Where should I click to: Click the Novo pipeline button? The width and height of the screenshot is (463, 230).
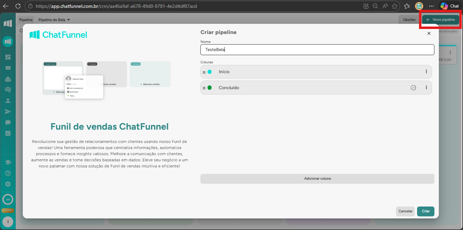coord(440,20)
